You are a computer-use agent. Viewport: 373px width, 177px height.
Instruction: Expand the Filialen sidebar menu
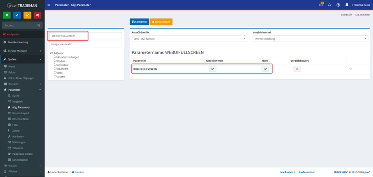22,171
